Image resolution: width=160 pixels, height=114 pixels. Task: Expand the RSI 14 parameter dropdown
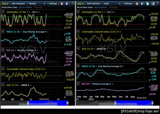(x=15, y=50)
